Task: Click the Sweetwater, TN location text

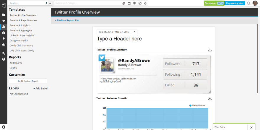Action: pos(126,69)
